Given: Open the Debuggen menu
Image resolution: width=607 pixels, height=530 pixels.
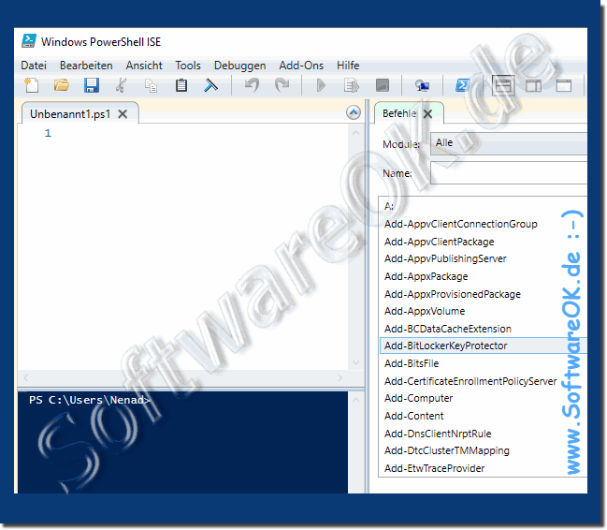Looking at the screenshot, I should coord(240,66).
